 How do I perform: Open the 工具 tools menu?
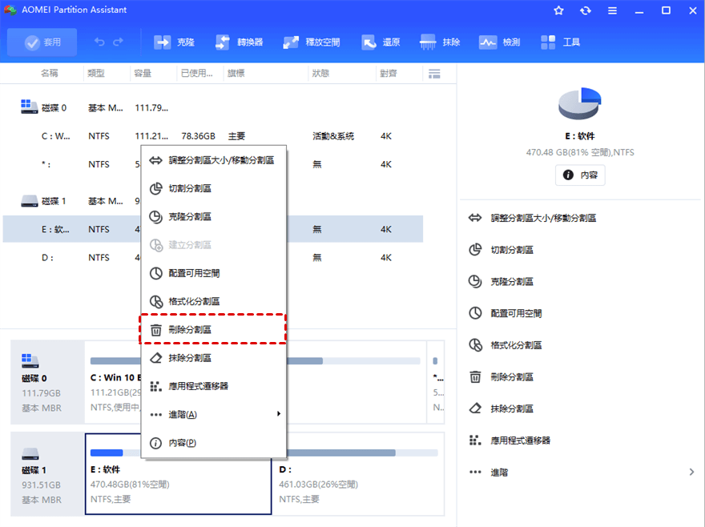click(x=560, y=42)
